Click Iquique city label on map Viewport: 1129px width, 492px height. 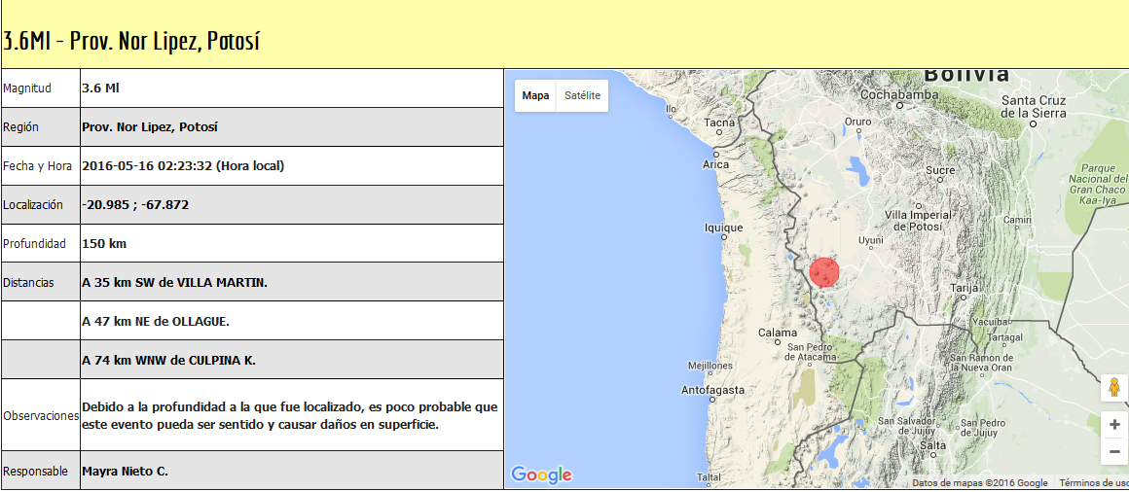tap(723, 228)
